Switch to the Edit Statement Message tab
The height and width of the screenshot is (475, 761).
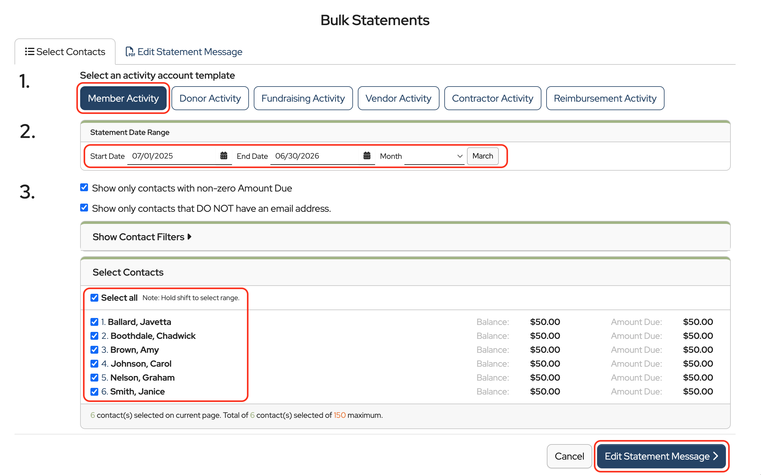[x=189, y=51]
